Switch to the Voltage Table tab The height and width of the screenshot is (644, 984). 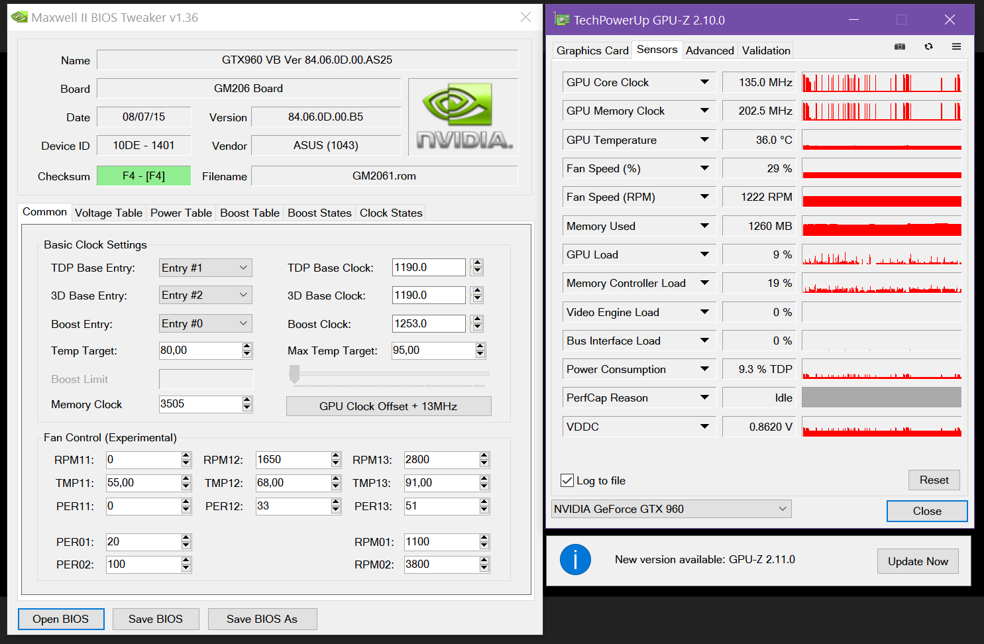click(109, 213)
